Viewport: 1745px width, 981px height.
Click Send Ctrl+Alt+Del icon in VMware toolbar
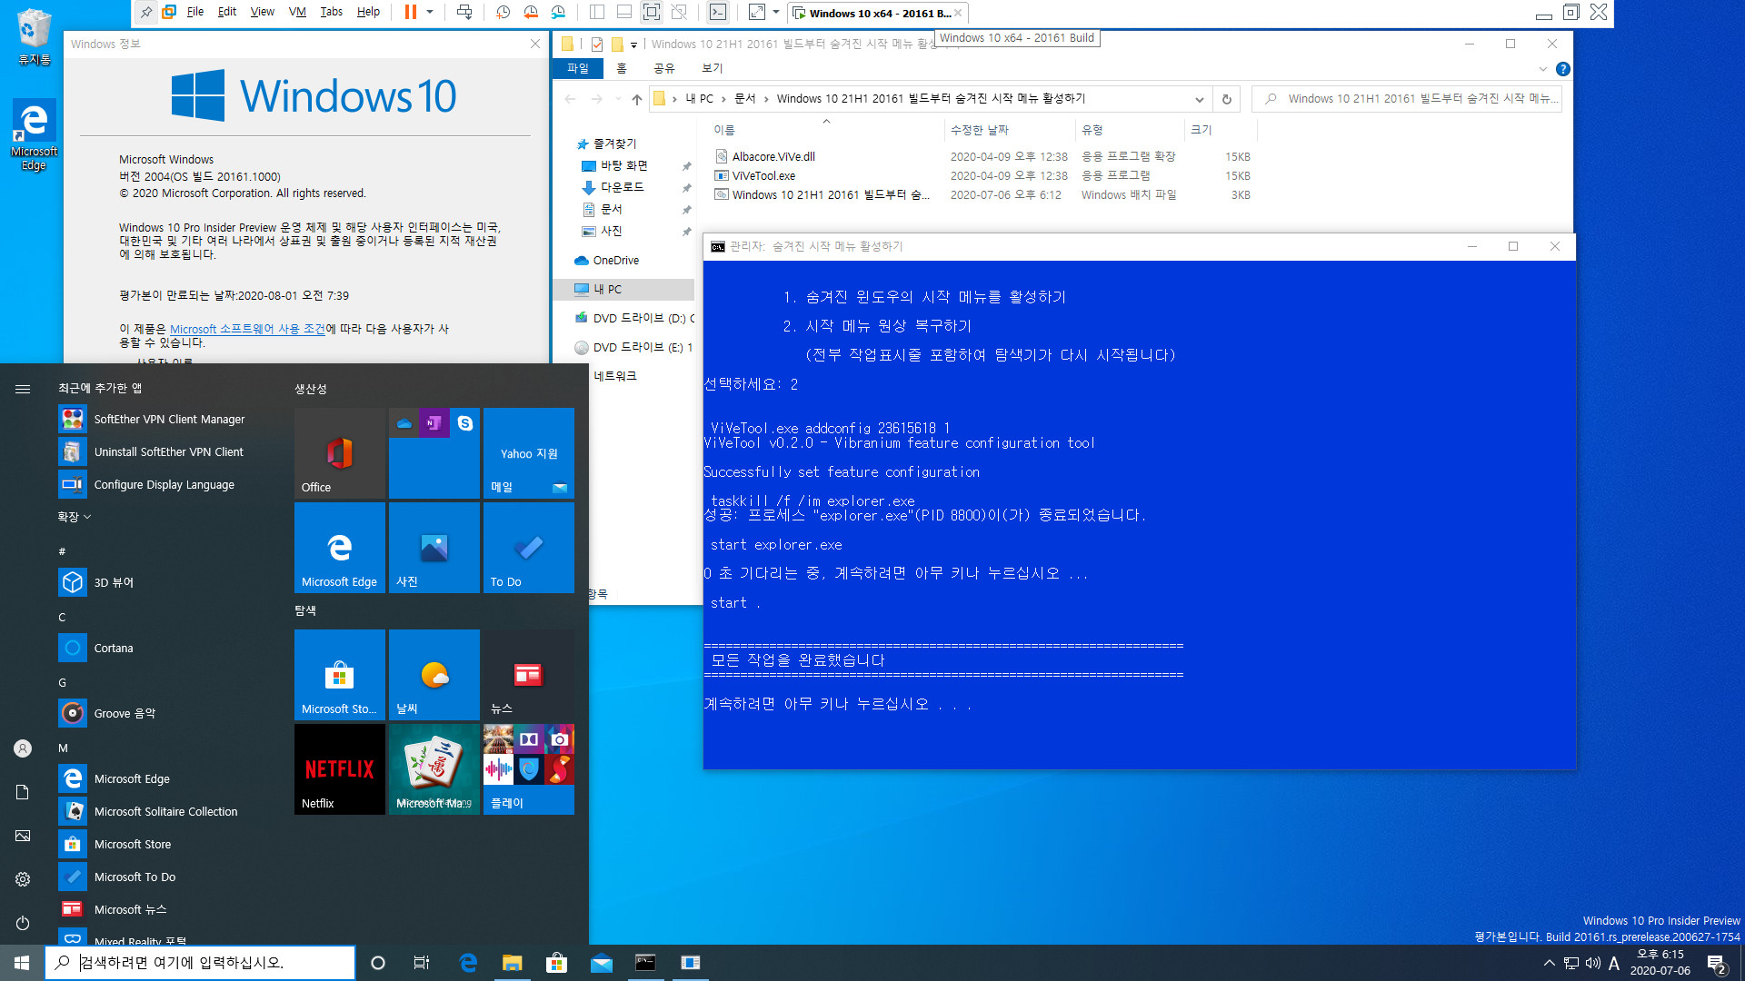point(464,12)
